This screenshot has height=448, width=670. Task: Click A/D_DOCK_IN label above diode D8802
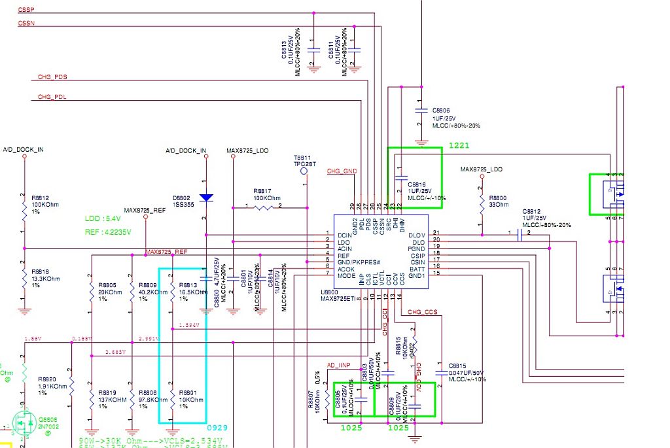click(186, 151)
